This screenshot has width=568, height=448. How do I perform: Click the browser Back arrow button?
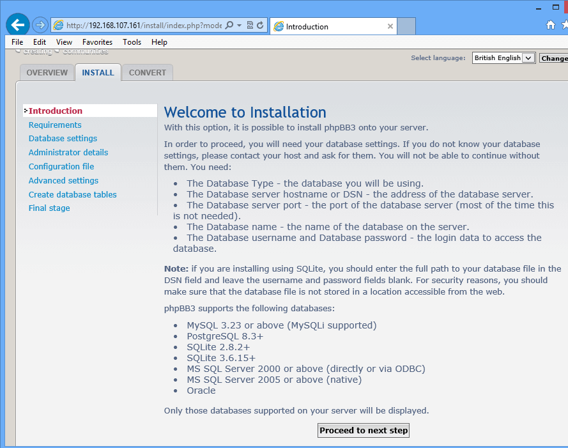pos(18,25)
